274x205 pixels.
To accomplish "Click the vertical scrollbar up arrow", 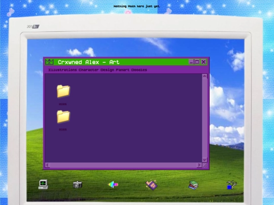I will pos(204,76).
